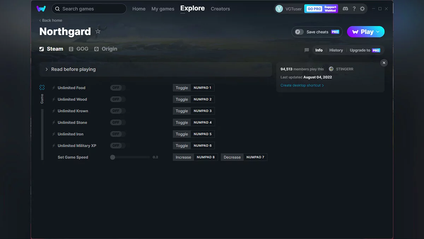The height and width of the screenshot is (239, 424).
Task: Click the WeMod logo icon
Action: (x=41, y=9)
